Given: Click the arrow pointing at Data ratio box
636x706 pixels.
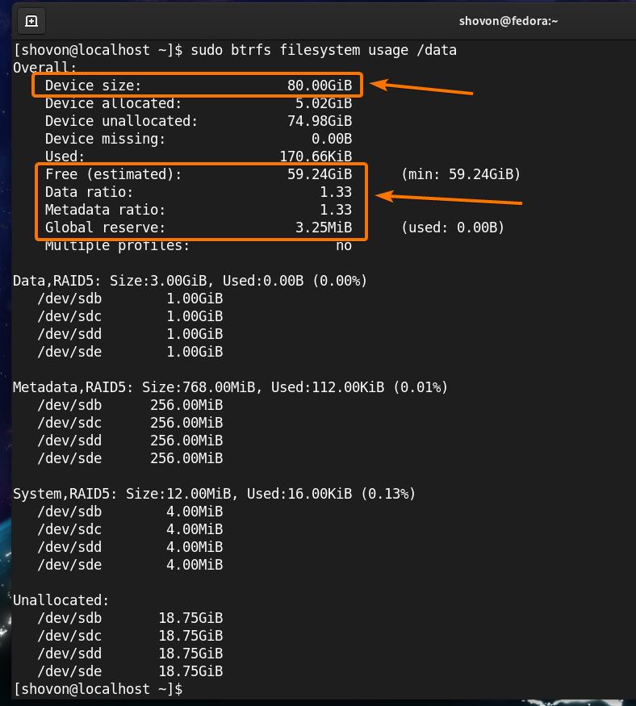Looking at the screenshot, I should click(450, 198).
